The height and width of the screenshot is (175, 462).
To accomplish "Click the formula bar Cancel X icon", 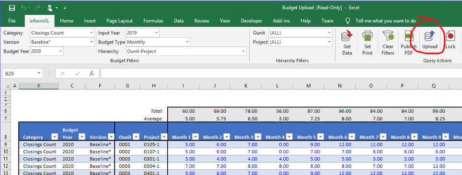I will (x=62, y=73).
